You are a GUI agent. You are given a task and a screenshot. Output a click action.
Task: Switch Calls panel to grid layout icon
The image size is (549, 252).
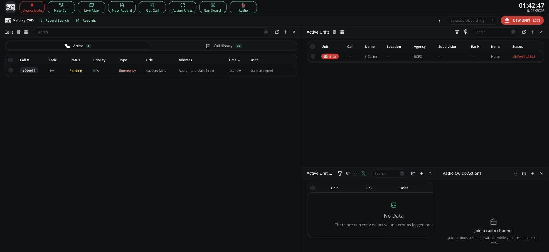[x=26, y=32]
